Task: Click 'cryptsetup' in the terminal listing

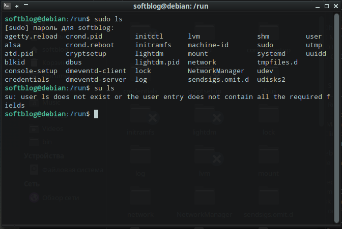Action: [x=86, y=54]
